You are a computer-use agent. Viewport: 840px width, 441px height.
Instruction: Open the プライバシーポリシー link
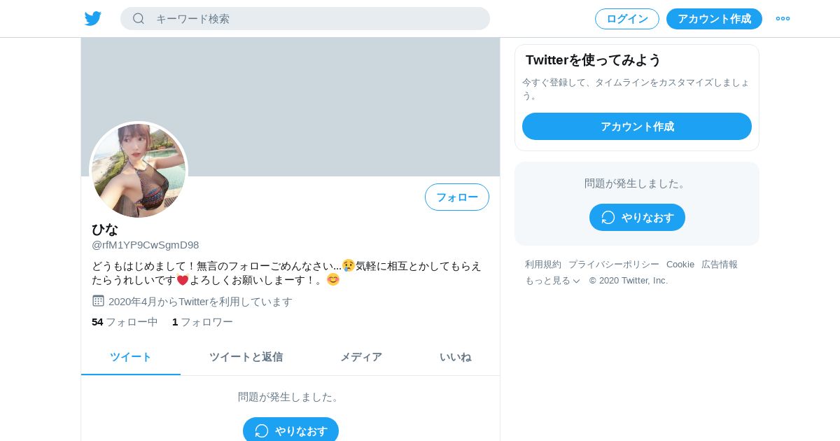pos(614,265)
